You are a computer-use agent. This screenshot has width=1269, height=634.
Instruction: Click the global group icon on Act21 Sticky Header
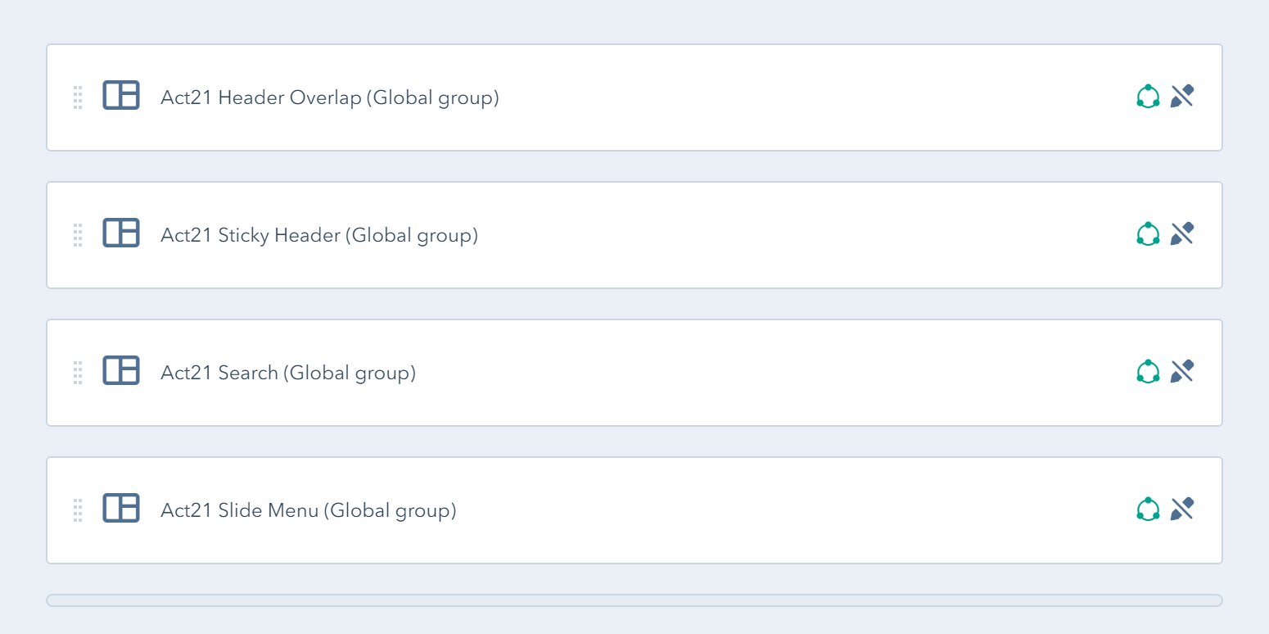1148,233
